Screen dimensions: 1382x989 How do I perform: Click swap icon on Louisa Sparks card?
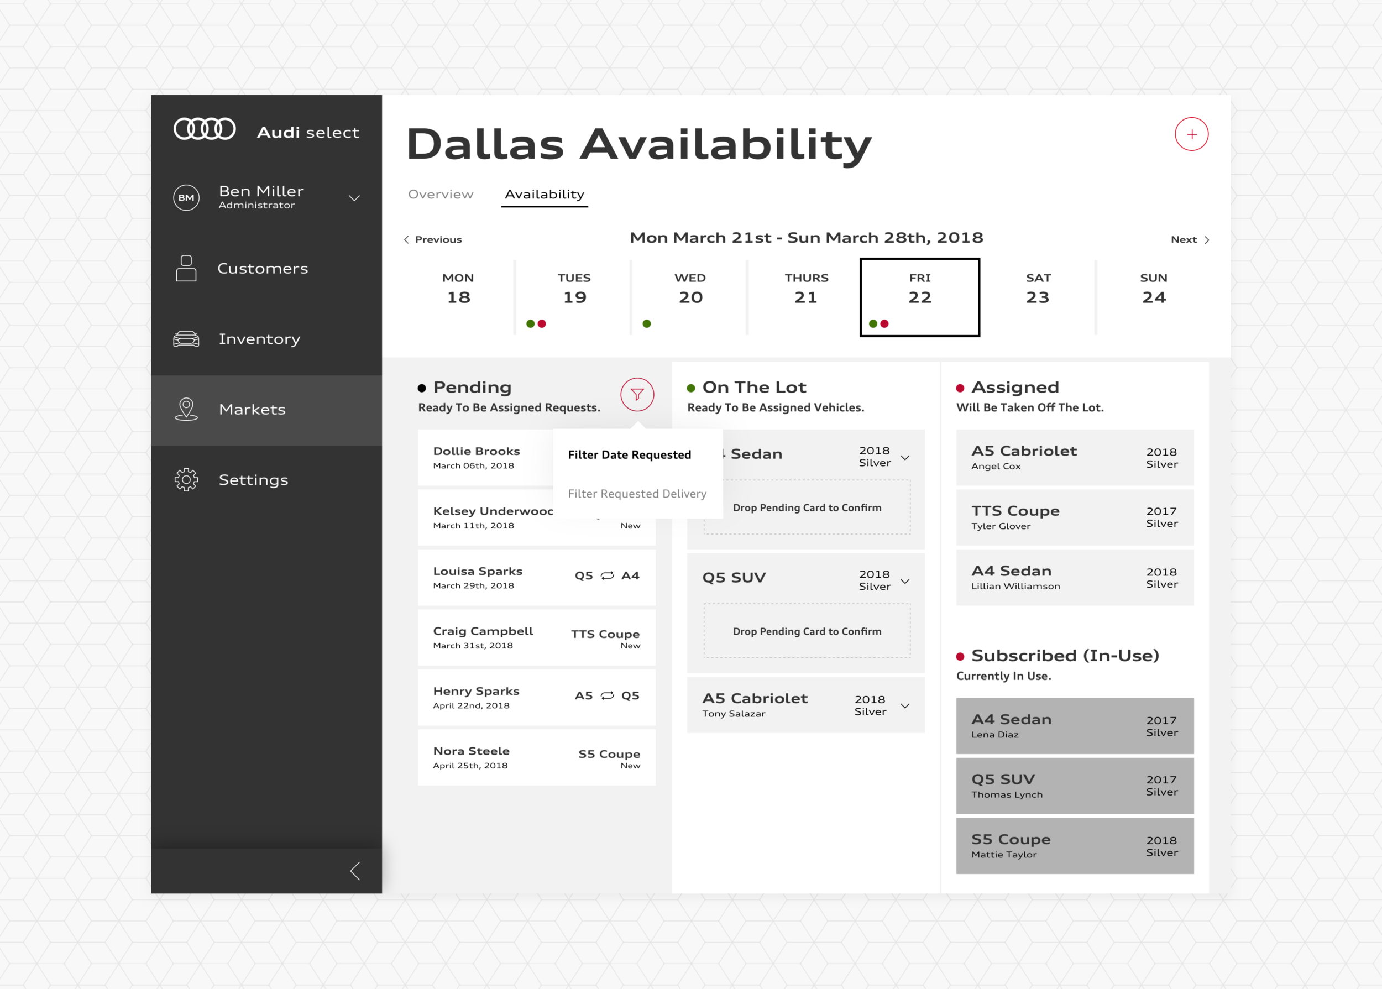(608, 575)
